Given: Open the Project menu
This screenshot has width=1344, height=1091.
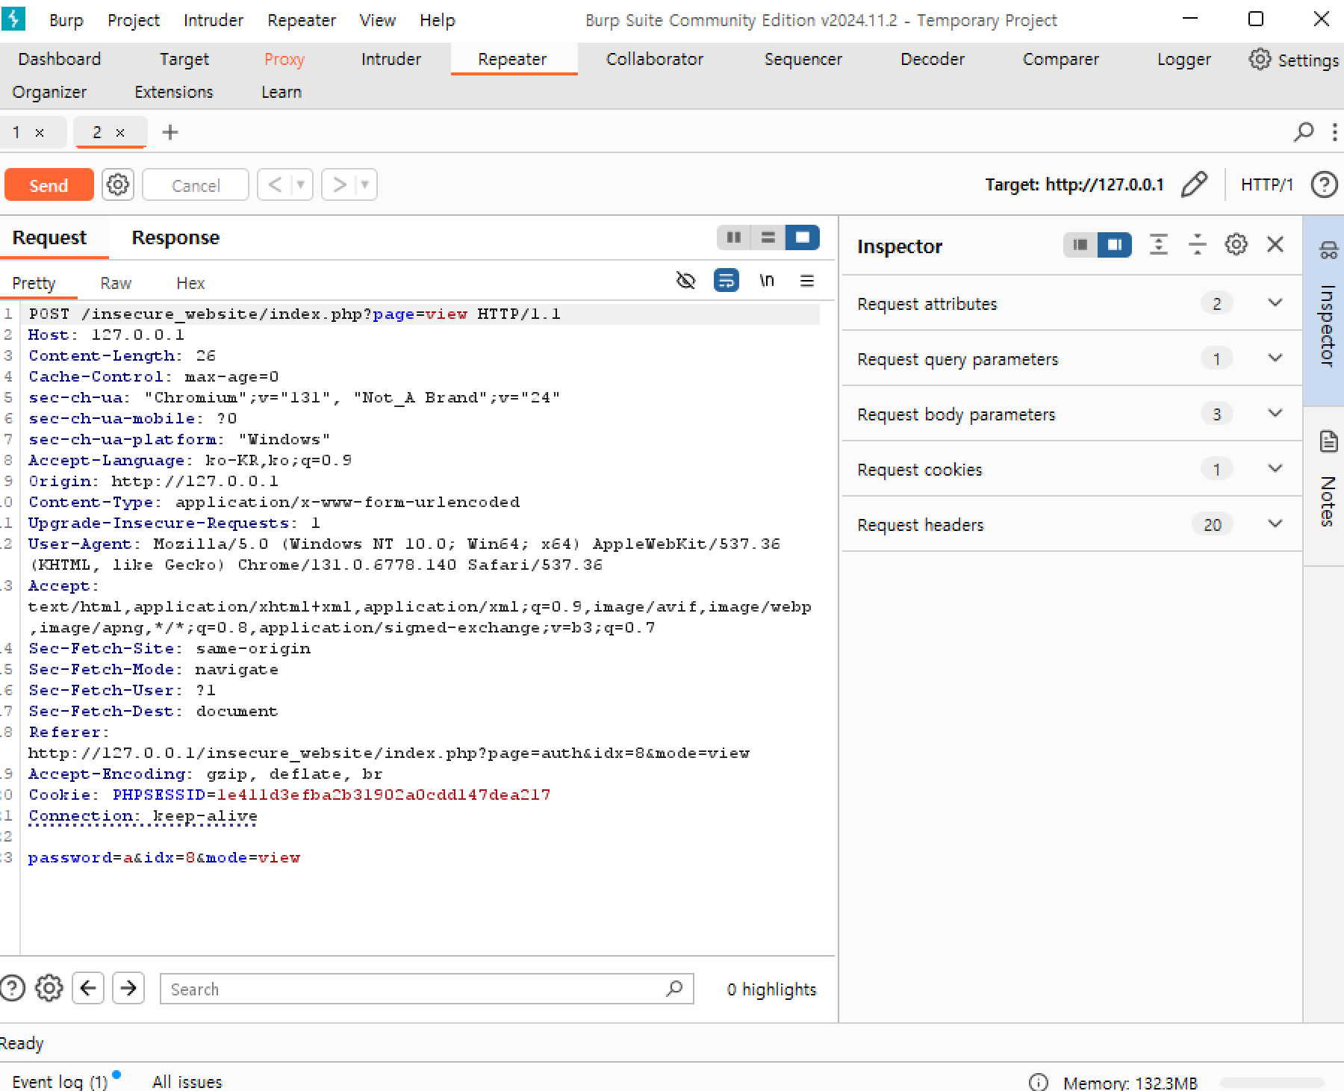Looking at the screenshot, I should (x=134, y=20).
